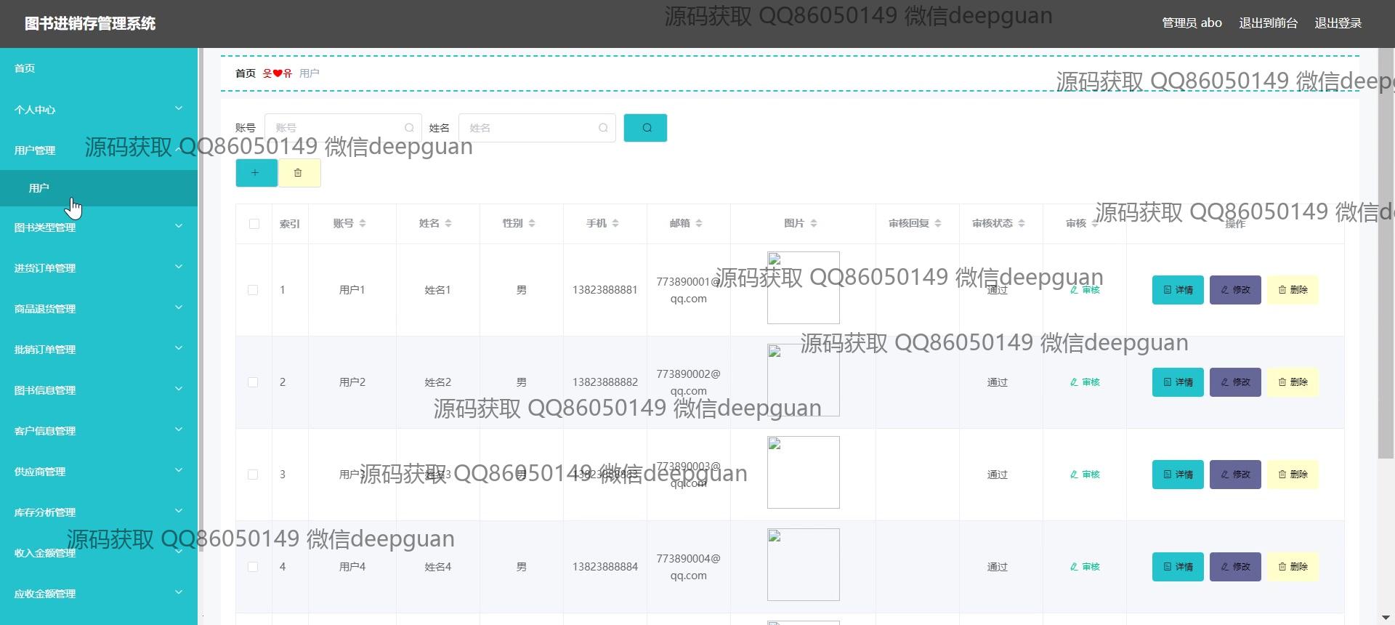Click the plus icon to add user
1395x625 pixels.
click(256, 173)
